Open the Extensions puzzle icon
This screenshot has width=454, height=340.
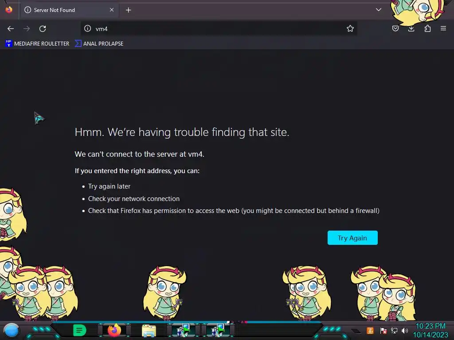(x=427, y=28)
